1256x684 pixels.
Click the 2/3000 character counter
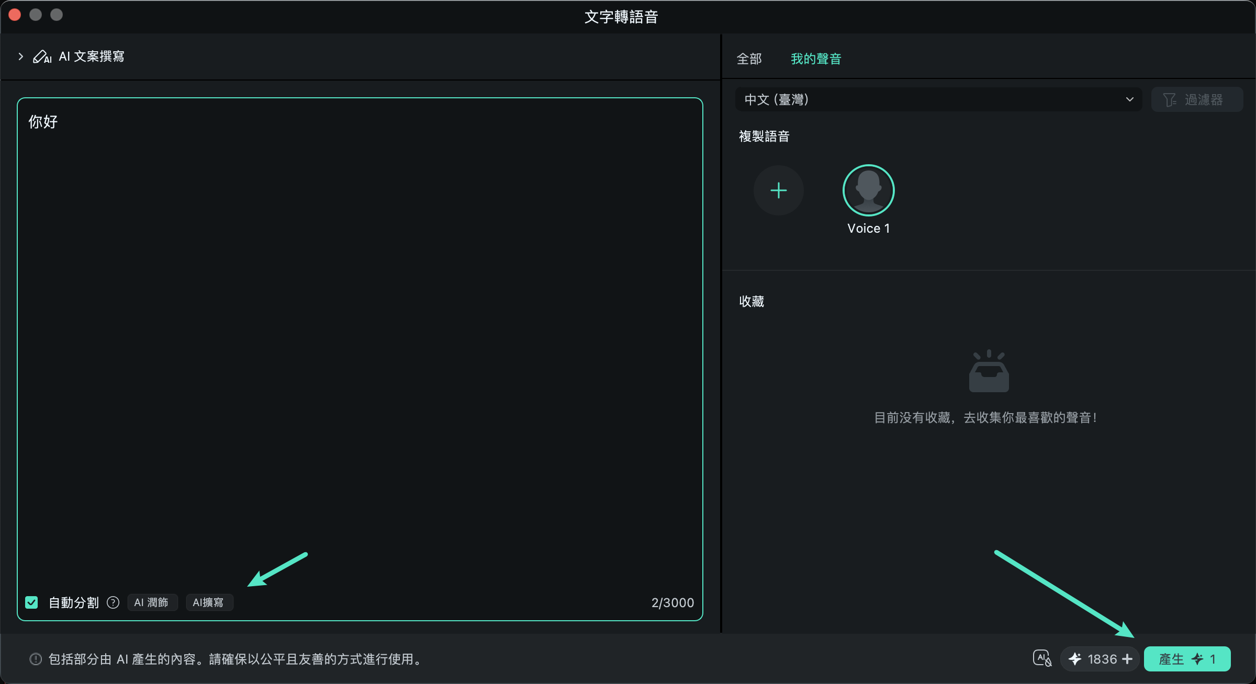click(672, 603)
